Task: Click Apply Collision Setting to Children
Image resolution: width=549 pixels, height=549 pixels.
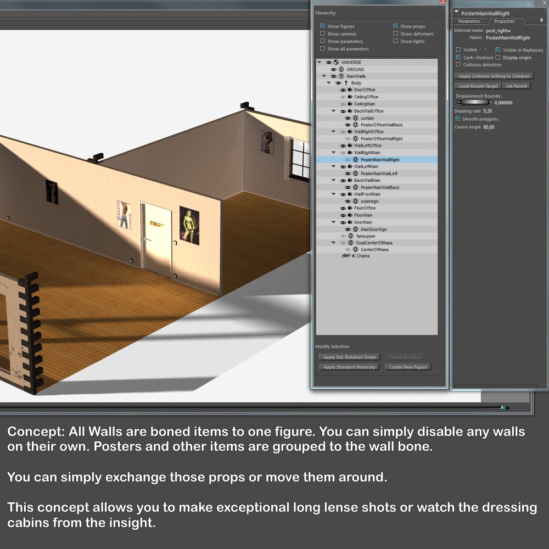Action: point(494,76)
